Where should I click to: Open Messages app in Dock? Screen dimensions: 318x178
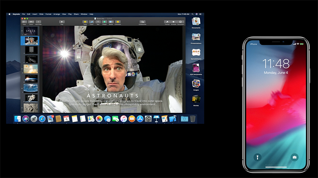click(x=107, y=119)
